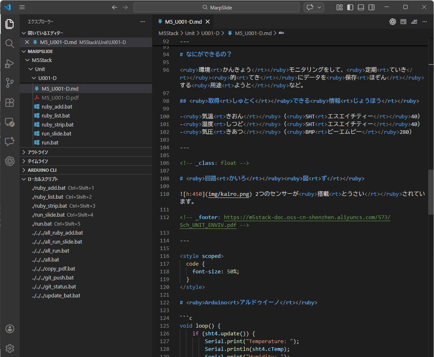434x357 pixels.
Task: Open the Manage gear settings icon
Action: point(10,348)
